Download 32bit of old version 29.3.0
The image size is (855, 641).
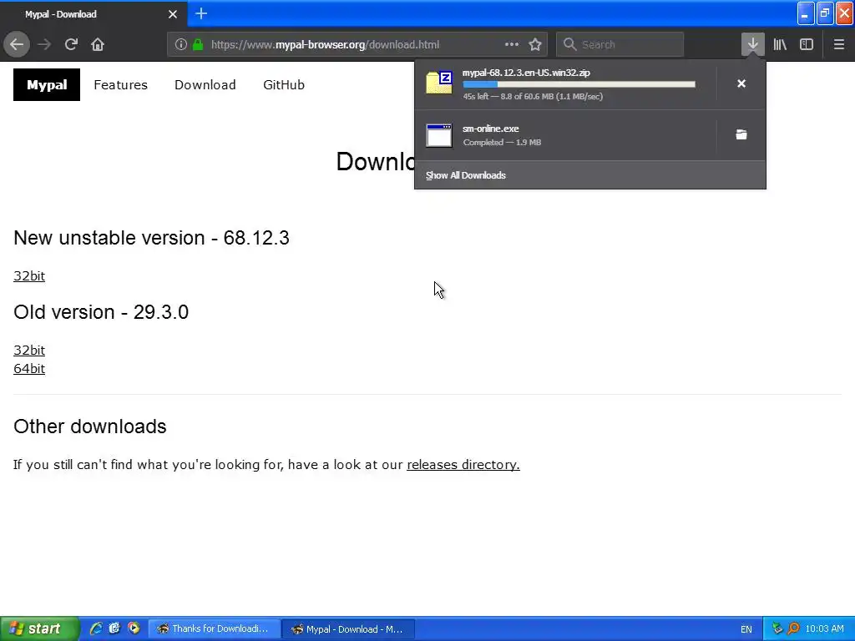(29, 350)
